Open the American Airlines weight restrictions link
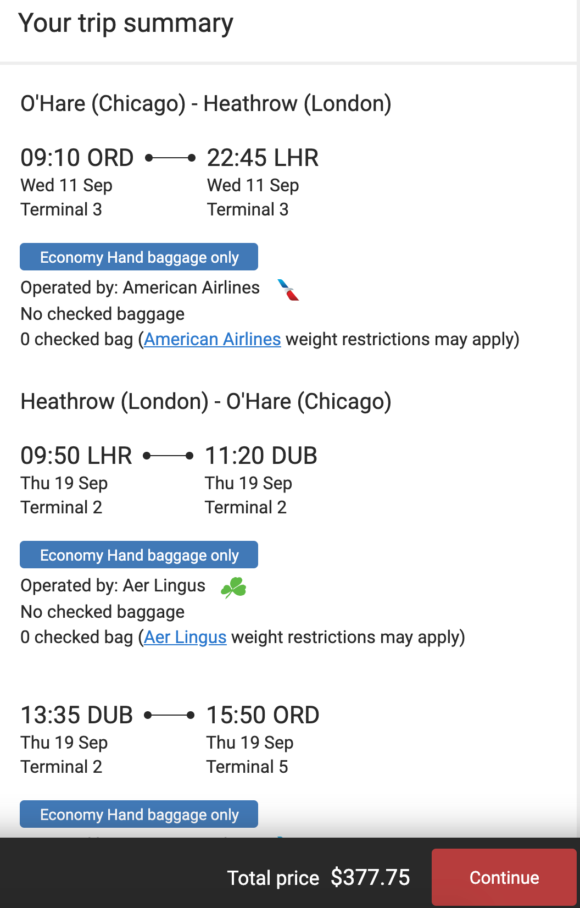Screen dimensions: 580x908 point(213,340)
